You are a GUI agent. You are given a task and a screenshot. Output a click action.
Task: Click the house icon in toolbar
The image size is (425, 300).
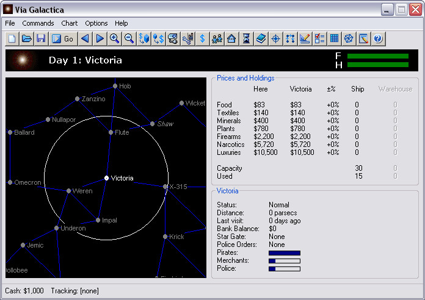point(231,38)
